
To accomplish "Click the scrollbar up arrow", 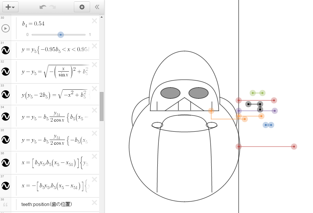I will (101, 17).
